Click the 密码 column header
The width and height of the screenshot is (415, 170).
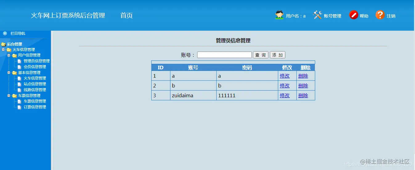pyautogui.click(x=247, y=68)
